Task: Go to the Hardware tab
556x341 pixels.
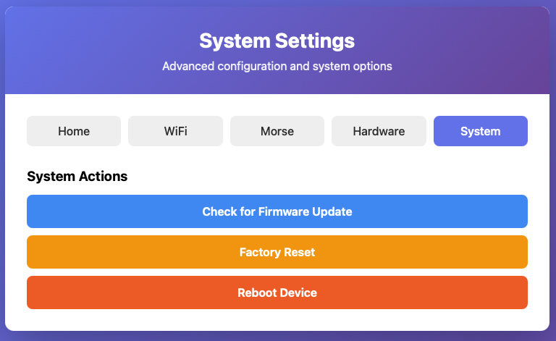Action: [x=379, y=131]
